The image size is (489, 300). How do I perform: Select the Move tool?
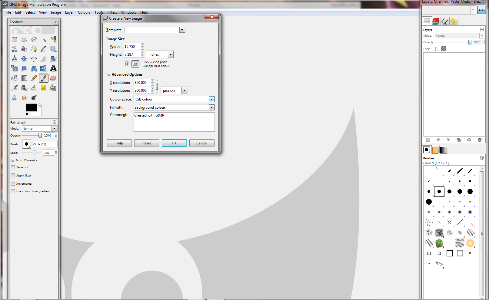pyautogui.click(x=24, y=59)
